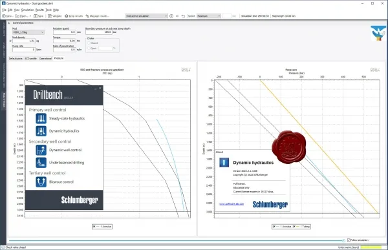The height and width of the screenshot is (250, 388).
Task: Click Units: metric (euro) in status bar
Action: coord(349,247)
